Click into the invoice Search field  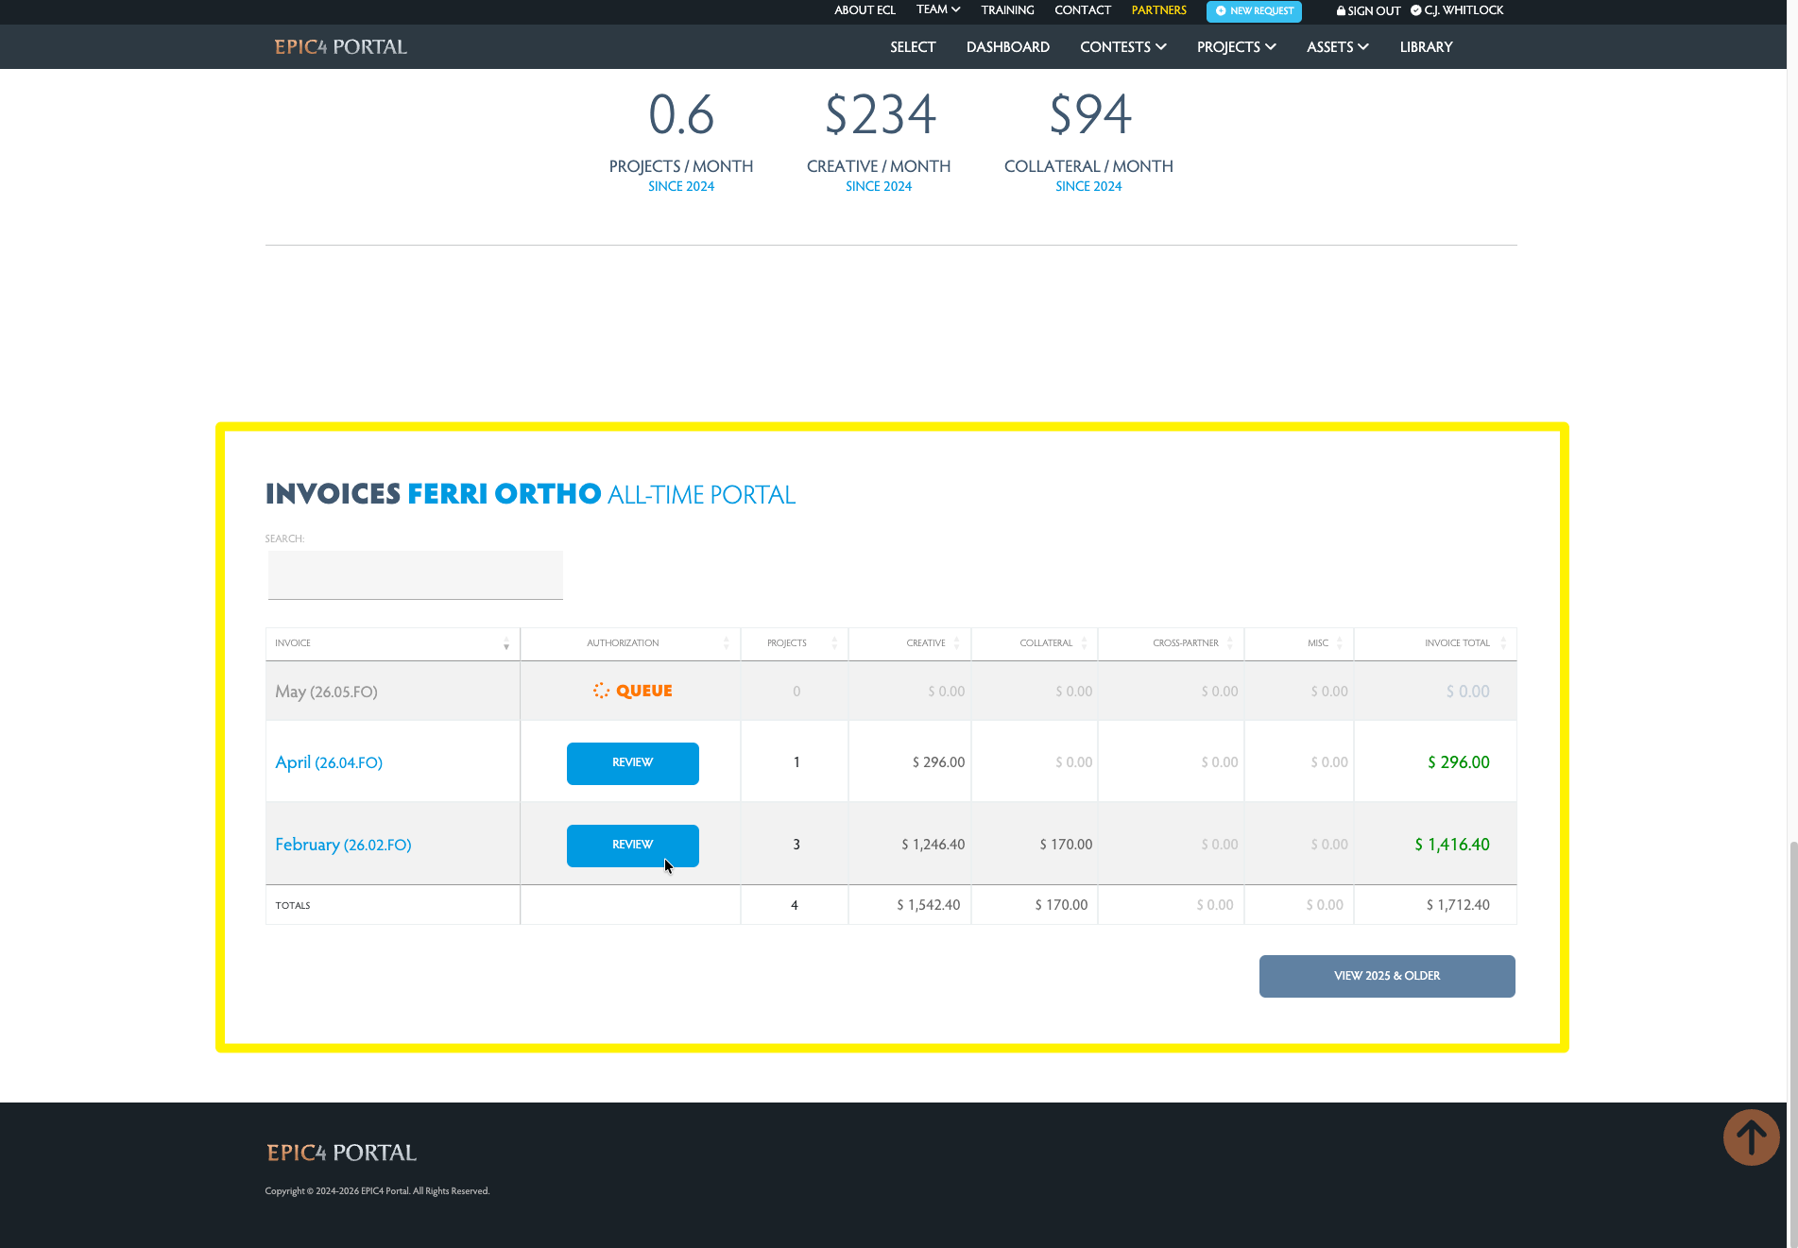pyautogui.click(x=415, y=574)
